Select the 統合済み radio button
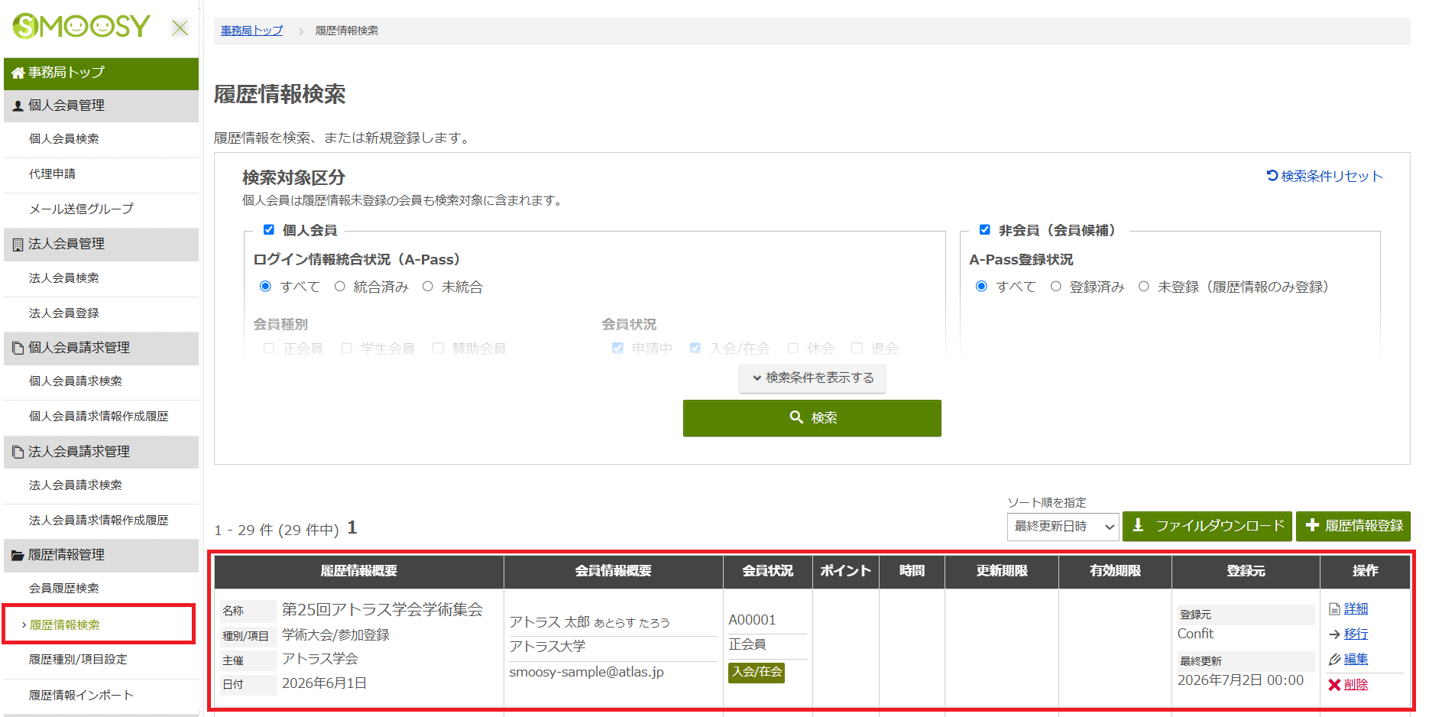The height and width of the screenshot is (717, 1429). [339, 287]
